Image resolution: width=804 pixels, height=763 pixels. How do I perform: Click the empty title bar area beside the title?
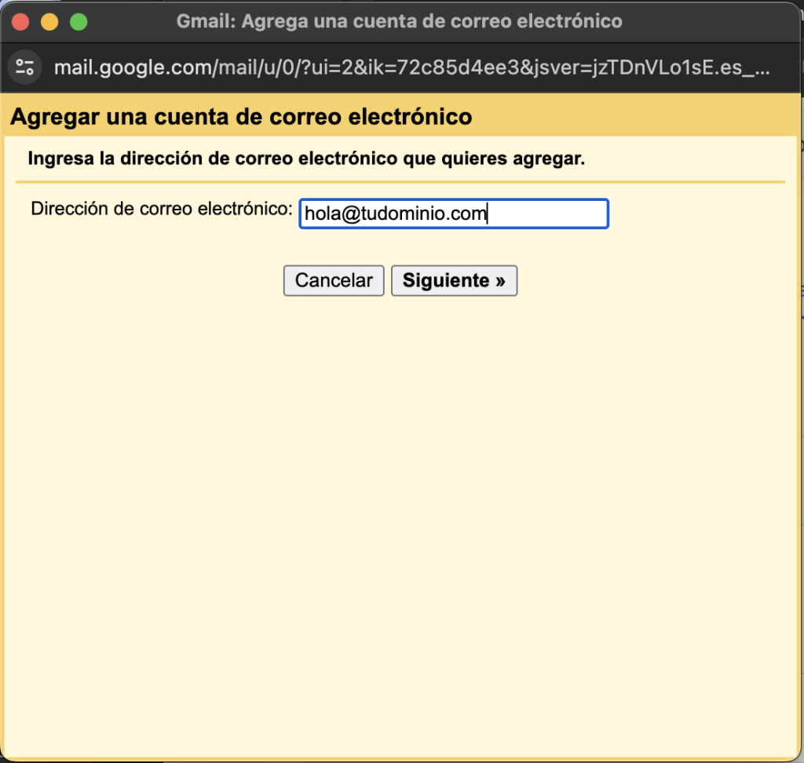707,21
